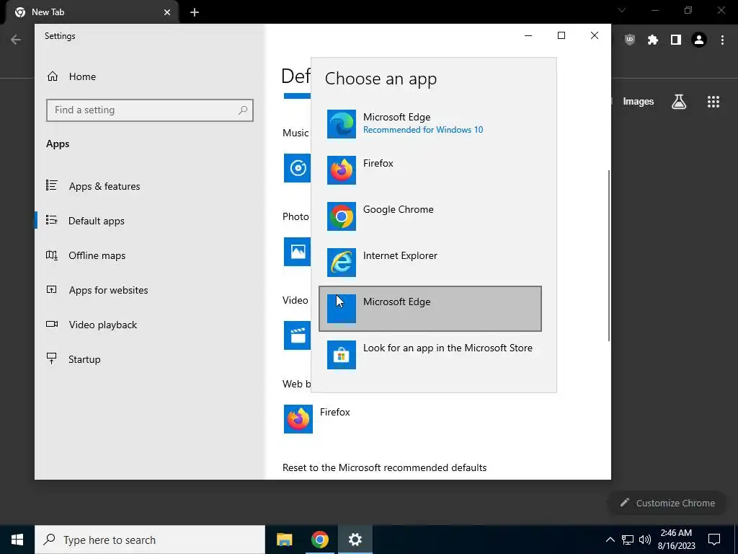Click Settings gear in taskbar

[355, 540]
